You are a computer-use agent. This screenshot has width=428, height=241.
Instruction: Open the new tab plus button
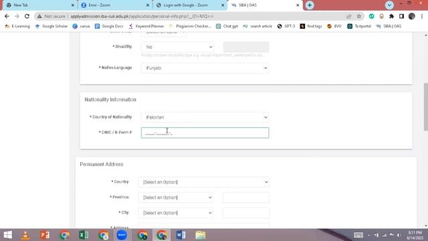click(x=310, y=5)
